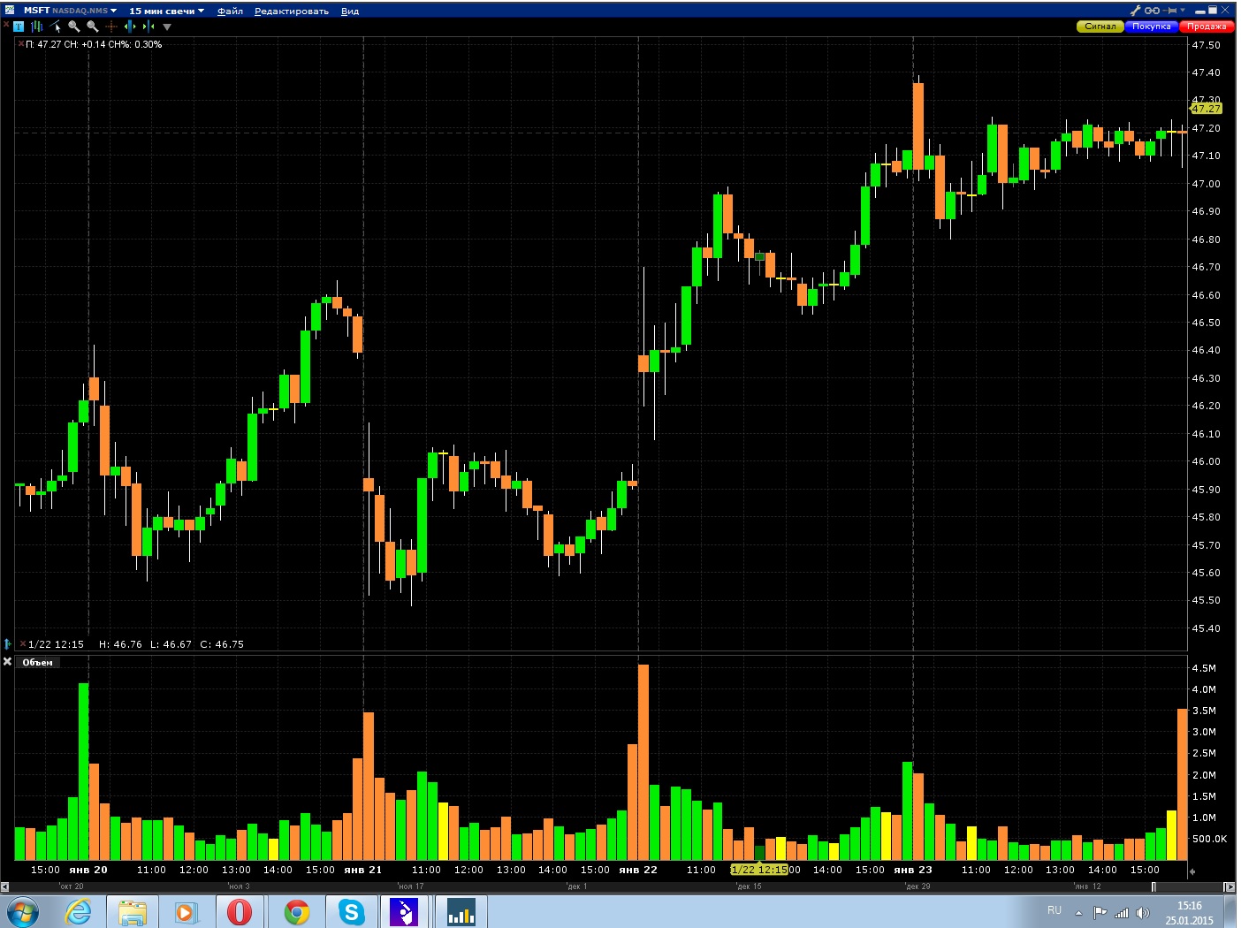The height and width of the screenshot is (928, 1241).
Task: Click the right scroll arrow of timeline
Action: (1230, 886)
